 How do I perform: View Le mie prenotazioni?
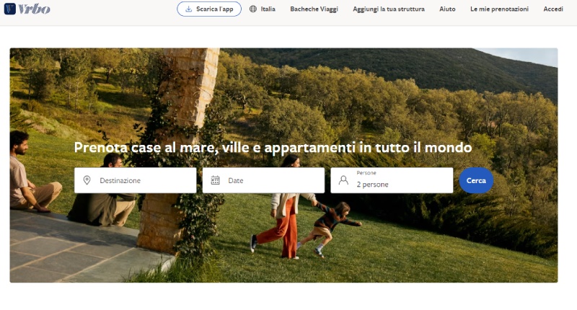click(499, 9)
